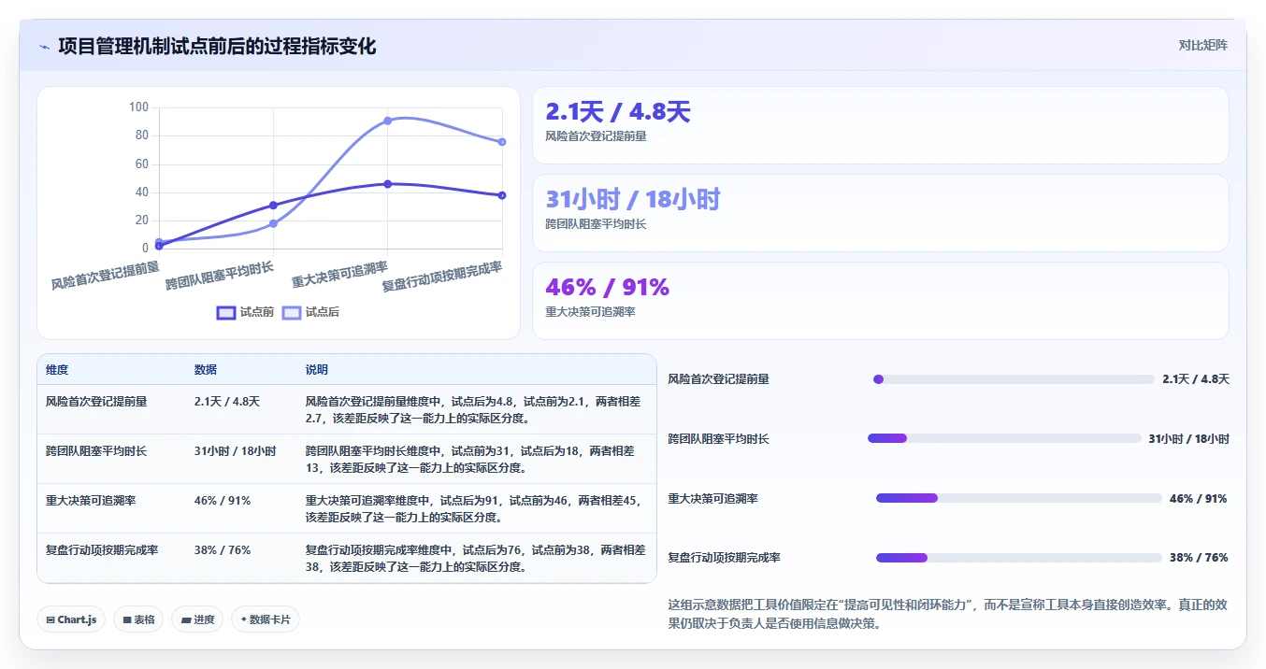Click the Chart.js tag chip

click(71, 619)
